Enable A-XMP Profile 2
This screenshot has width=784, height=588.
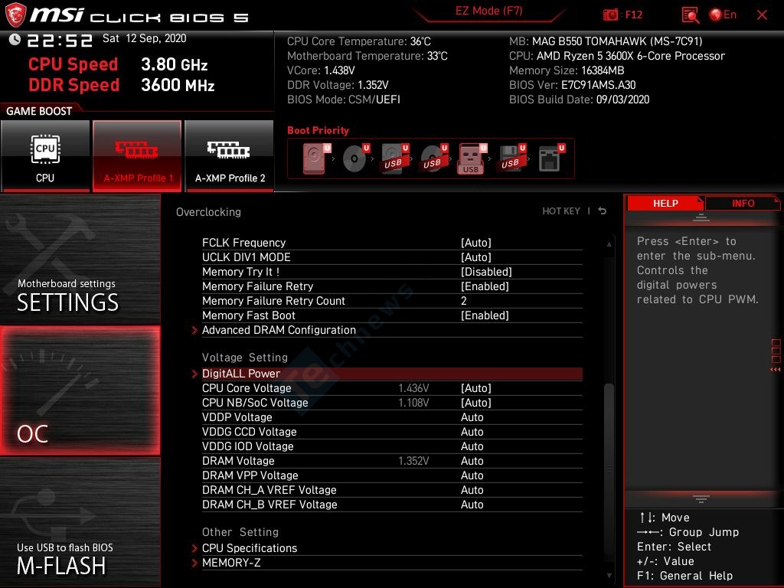coord(230,155)
